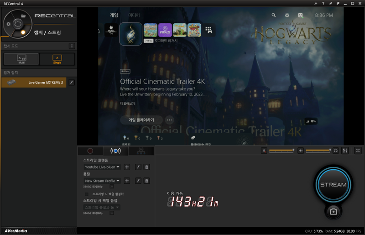Viewport: 365px width, 235px height.
Task: Adjust the speaker volume slider
Action: point(318,150)
